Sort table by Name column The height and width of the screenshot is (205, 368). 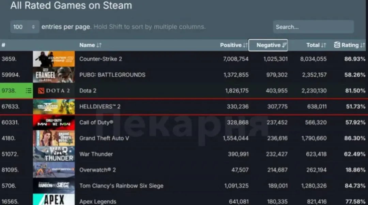click(90, 45)
